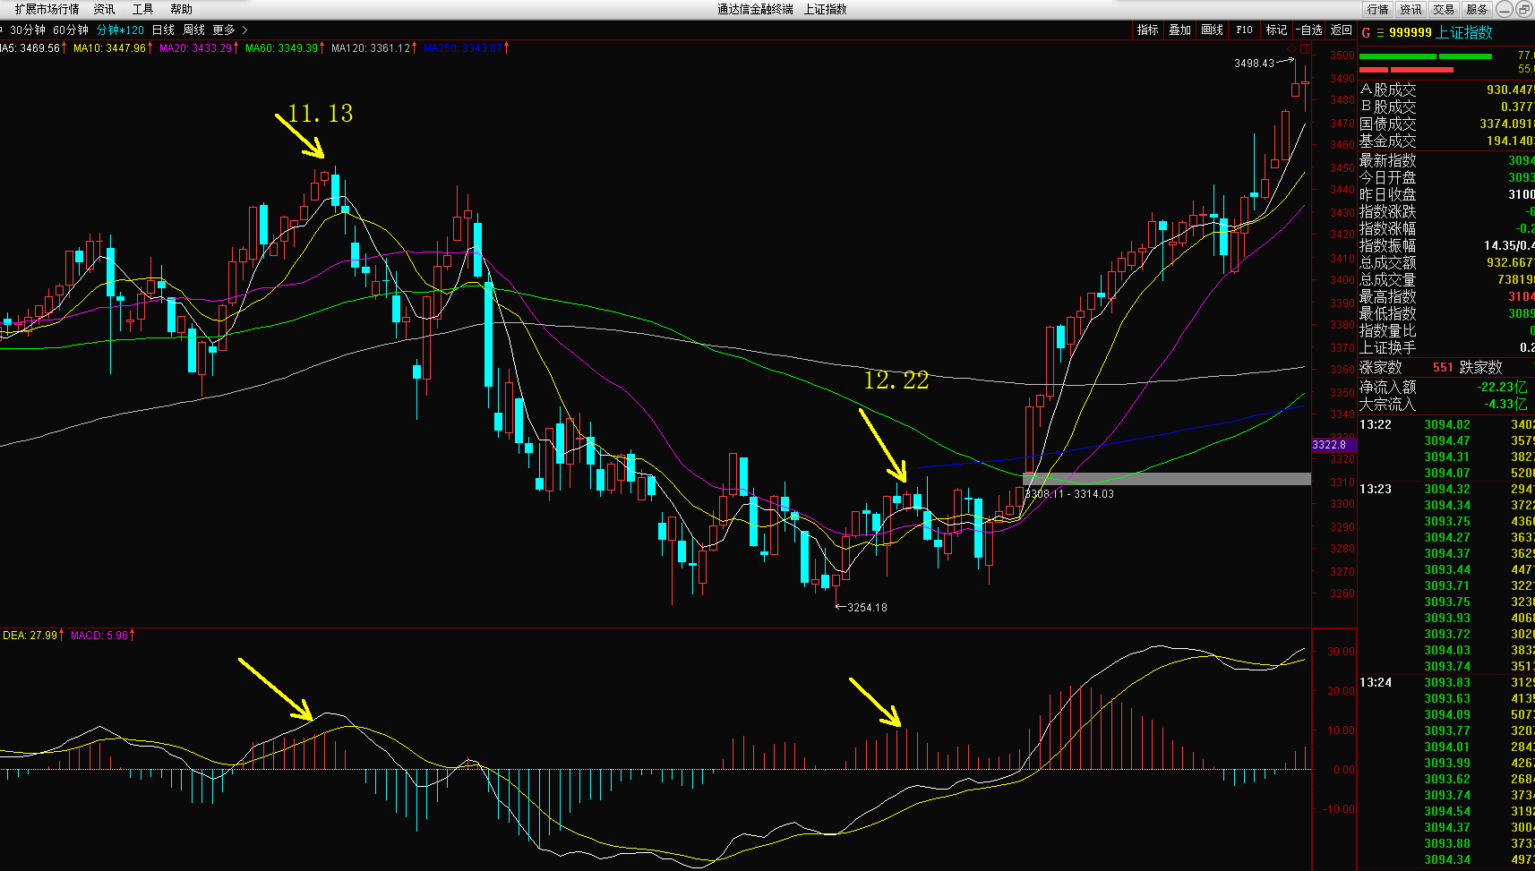Toggle -自选 to remove from watchlist
Image resolution: width=1535 pixels, height=871 pixels.
[x=1308, y=30]
